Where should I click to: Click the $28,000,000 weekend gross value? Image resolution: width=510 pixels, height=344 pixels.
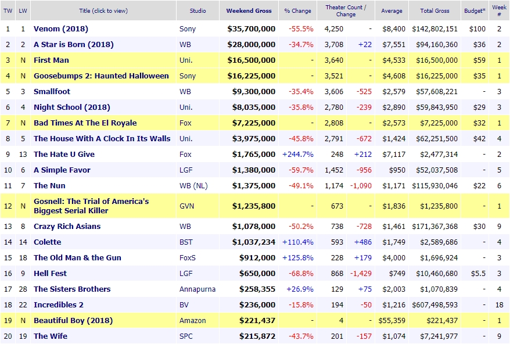(x=252, y=45)
